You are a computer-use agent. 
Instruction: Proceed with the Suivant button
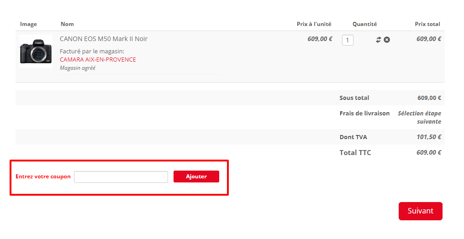(421, 211)
